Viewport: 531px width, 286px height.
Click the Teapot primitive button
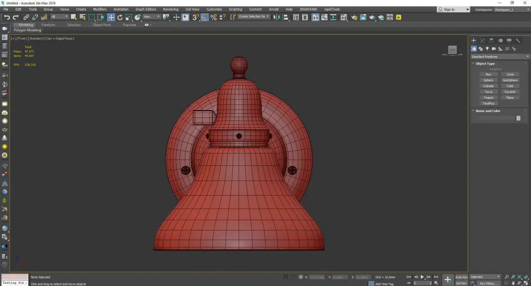click(488, 98)
